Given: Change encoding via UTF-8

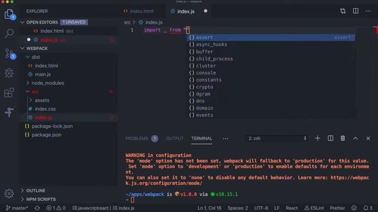Looking at the screenshot, I should coord(261,208).
